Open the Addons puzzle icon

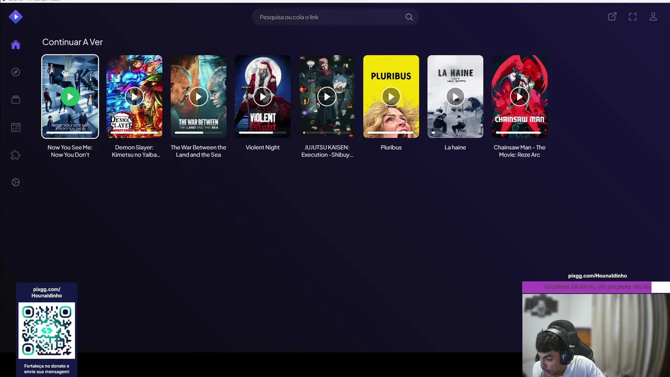pos(16,155)
